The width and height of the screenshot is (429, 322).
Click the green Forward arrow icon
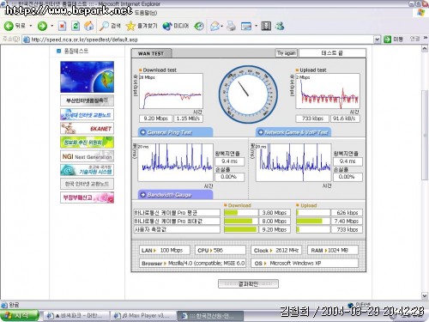point(42,26)
